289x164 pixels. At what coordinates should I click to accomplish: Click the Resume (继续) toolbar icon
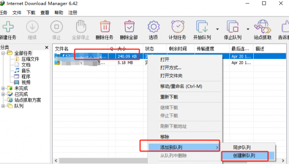(x=32, y=27)
